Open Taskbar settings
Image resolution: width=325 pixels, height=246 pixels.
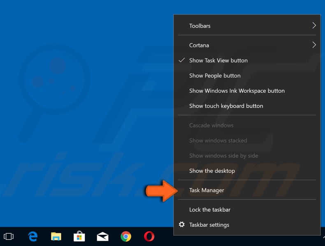tap(247, 225)
